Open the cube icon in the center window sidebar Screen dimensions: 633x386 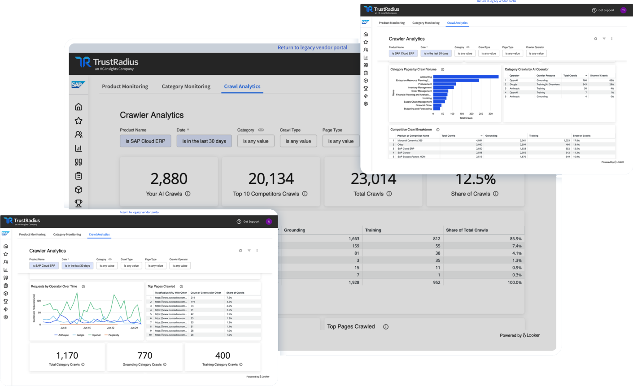pos(79,190)
